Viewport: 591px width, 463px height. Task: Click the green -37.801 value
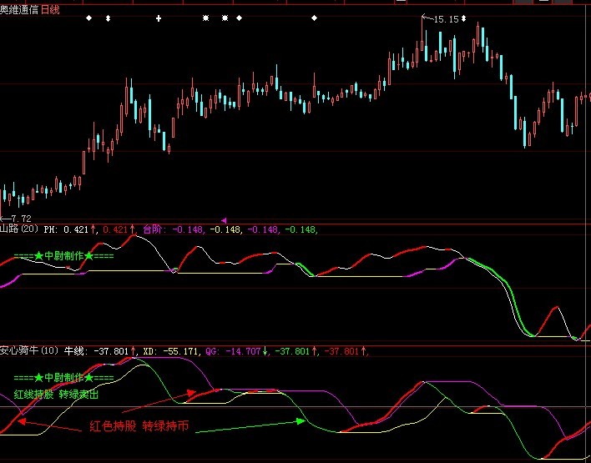[292, 351]
